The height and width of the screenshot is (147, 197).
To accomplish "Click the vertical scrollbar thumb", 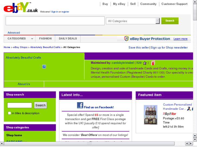I will tap(195, 12).
